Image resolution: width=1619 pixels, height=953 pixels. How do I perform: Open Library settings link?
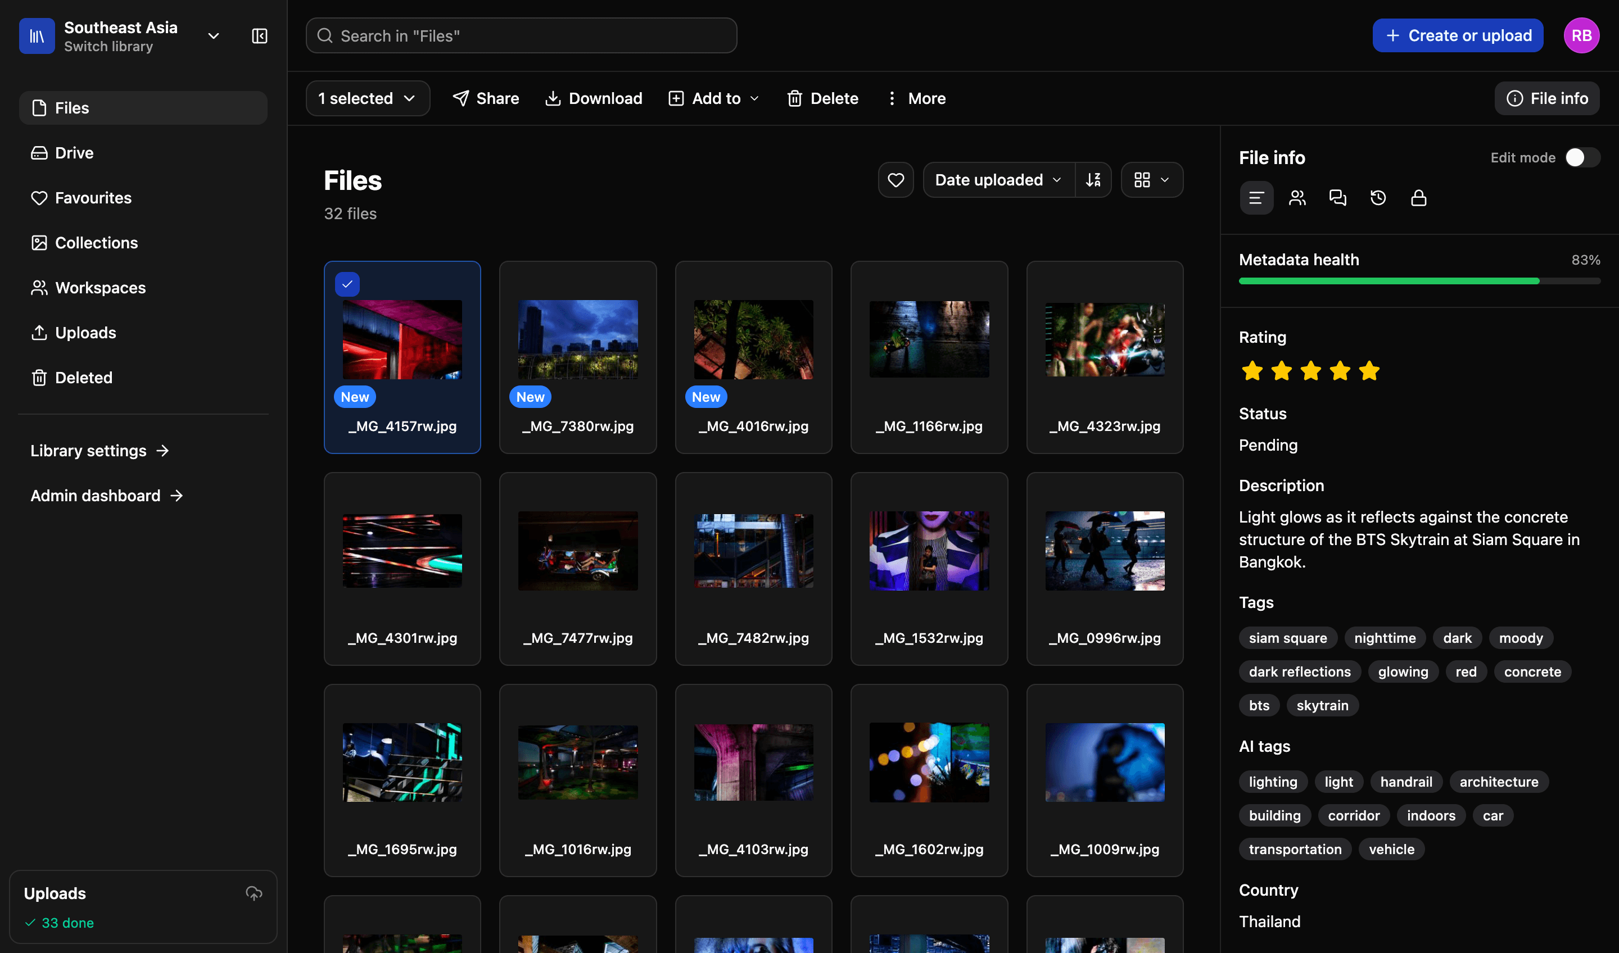[x=100, y=451]
